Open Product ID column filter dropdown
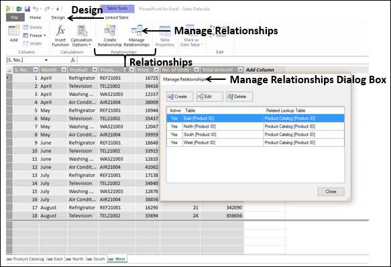391x267 pixels. coord(131,70)
